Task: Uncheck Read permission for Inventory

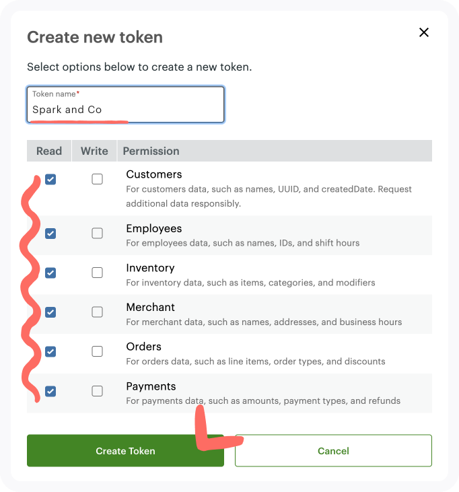Action: pyautogui.click(x=50, y=273)
